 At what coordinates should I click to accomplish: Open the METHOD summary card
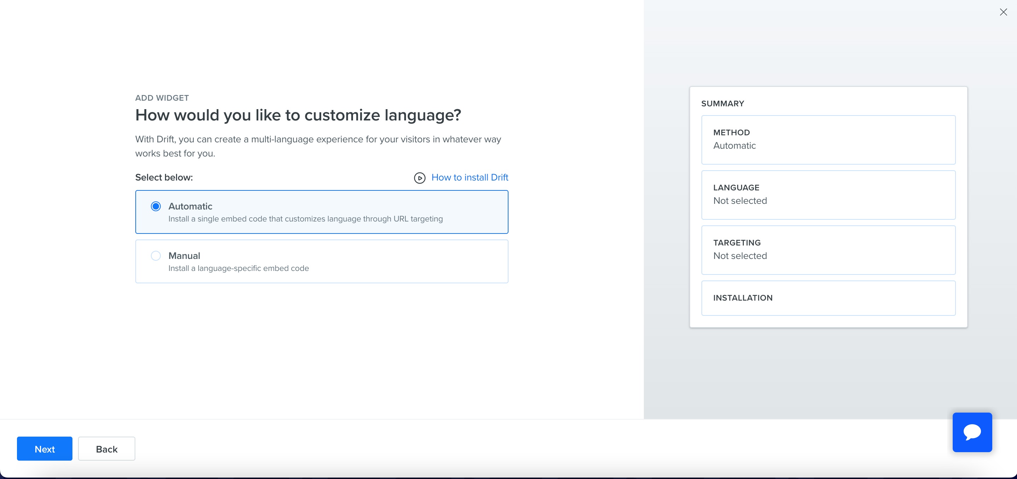828,140
